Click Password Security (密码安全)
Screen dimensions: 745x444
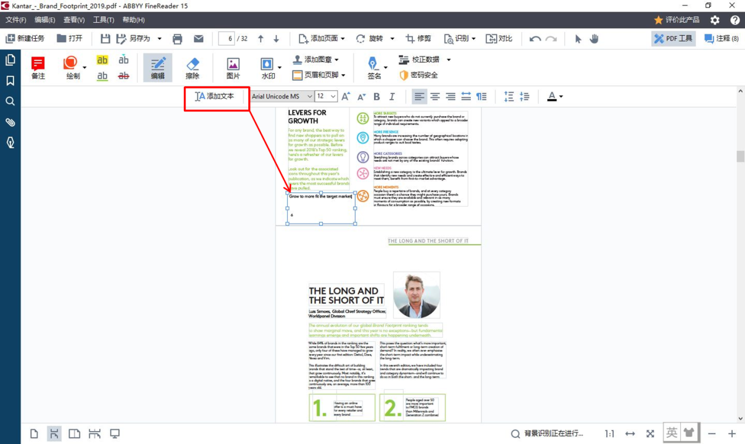(418, 75)
